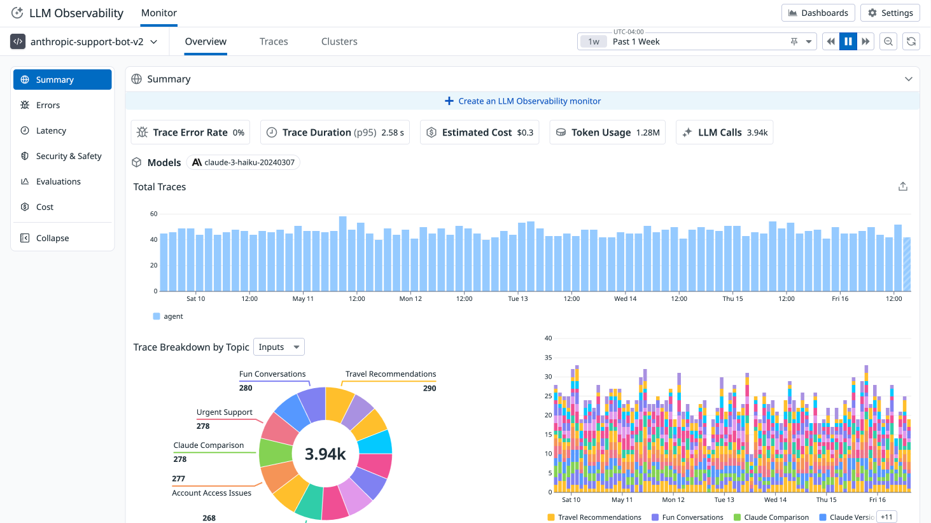Click the export icon above the Total Traces chart

903,186
